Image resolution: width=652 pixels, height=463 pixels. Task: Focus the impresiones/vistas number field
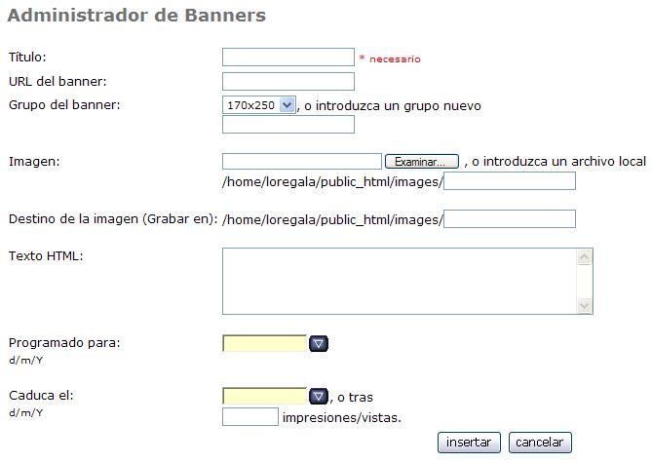(x=249, y=417)
